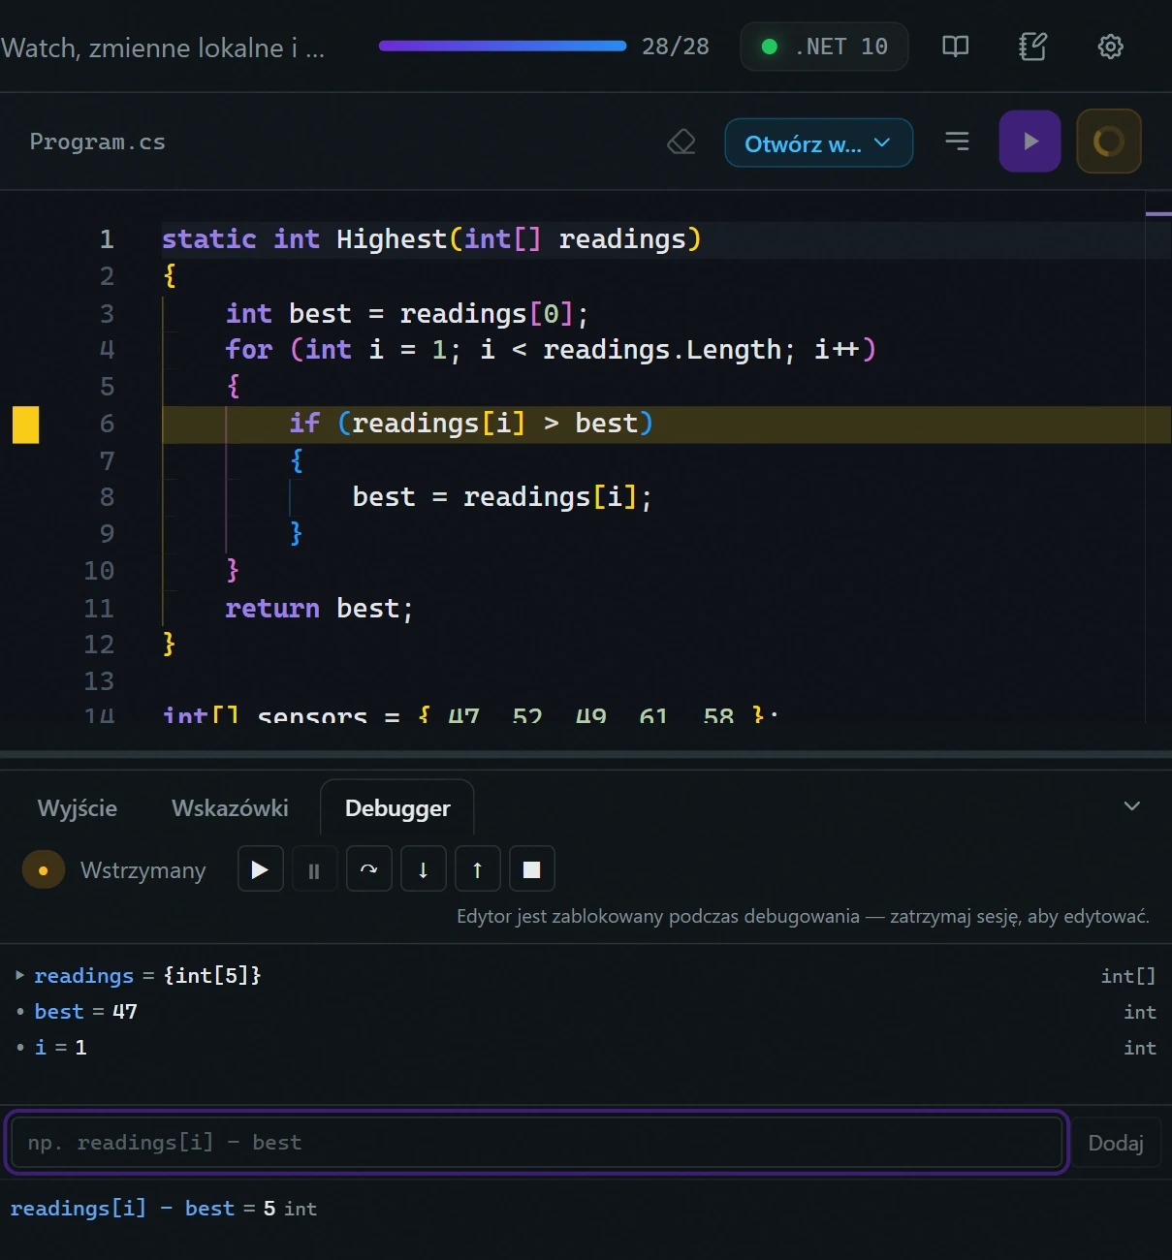1172x1260 pixels.
Task: Click the Wstrzymany status indicator dot
Action: pos(44,870)
